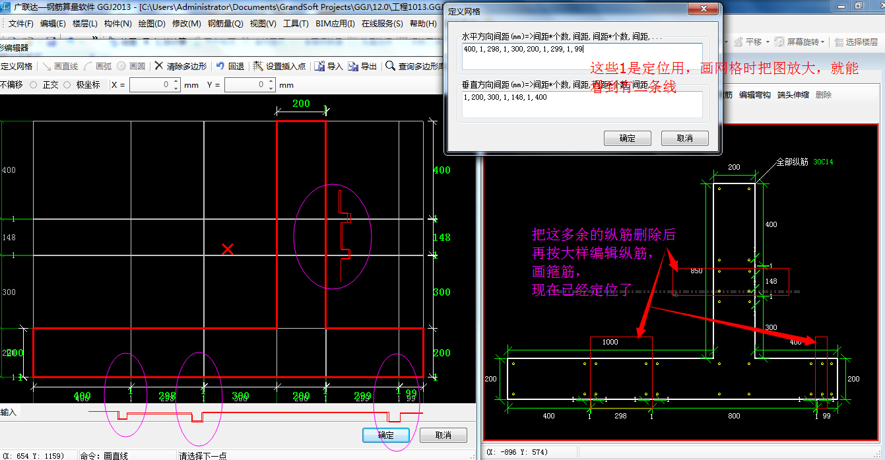Open the 帮助(H) menu
This screenshot has height=460, width=885.
pos(423,24)
